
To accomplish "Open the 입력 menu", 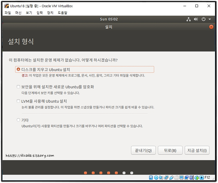I will tap(40, 13).
